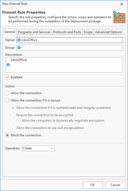Toggle the Enabled checkbox
The image size is (128, 191).
pyautogui.click(x=7, y=77)
